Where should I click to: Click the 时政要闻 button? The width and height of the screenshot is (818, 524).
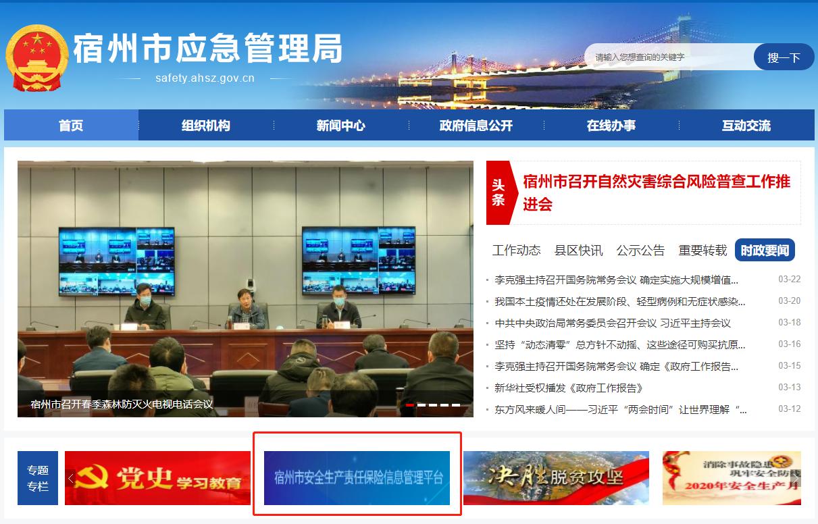pyautogui.click(x=765, y=250)
